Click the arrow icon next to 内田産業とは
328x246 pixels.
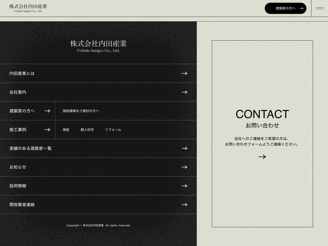pos(185,73)
